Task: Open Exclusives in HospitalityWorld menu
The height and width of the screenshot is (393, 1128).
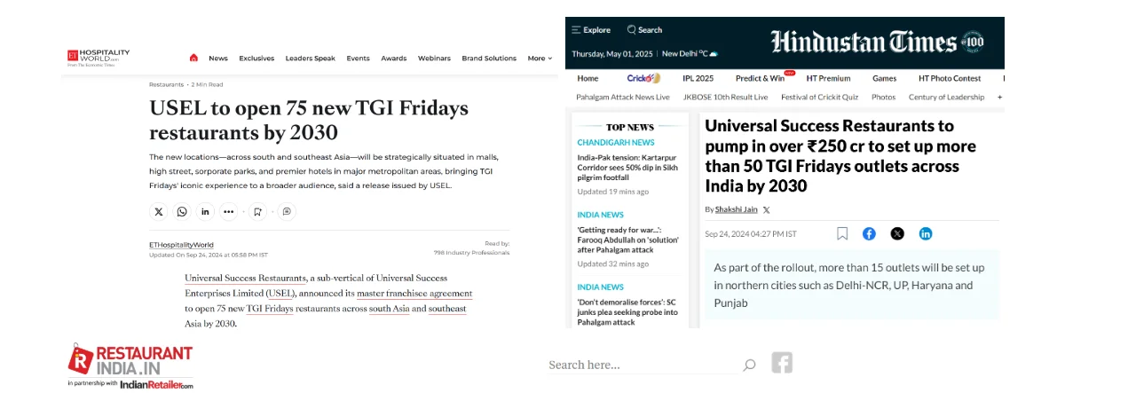Action: [x=256, y=58]
